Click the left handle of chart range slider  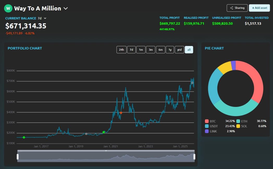pos(18,156)
